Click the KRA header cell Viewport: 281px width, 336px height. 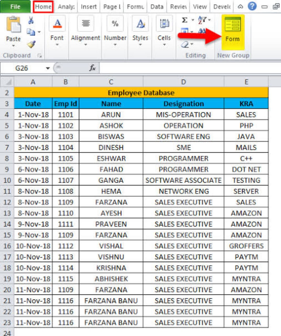coord(246,104)
